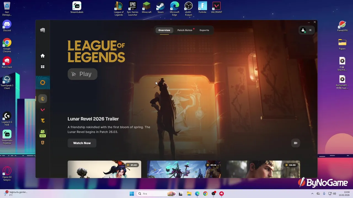Open StreamLabels desktop shortcut
This screenshot has height=198, width=353.
click(77, 8)
